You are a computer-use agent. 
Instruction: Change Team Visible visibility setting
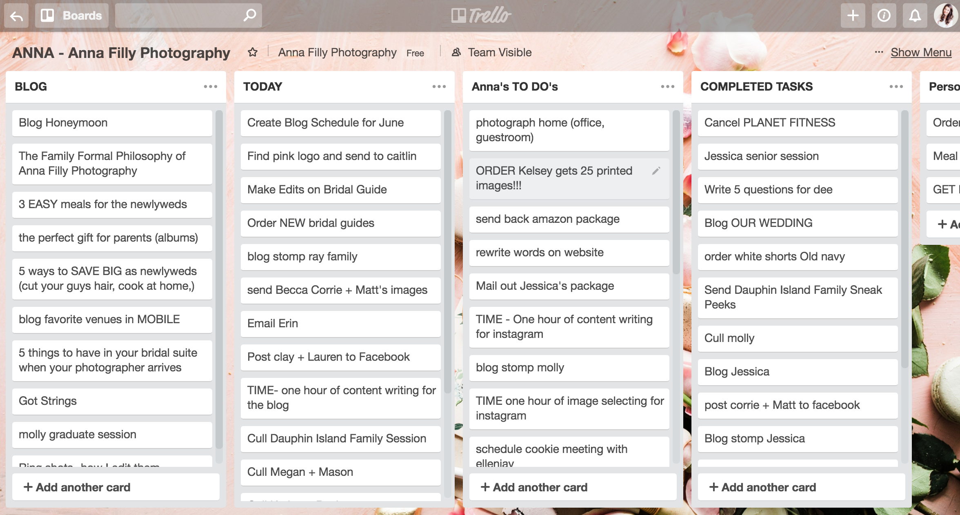(492, 52)
